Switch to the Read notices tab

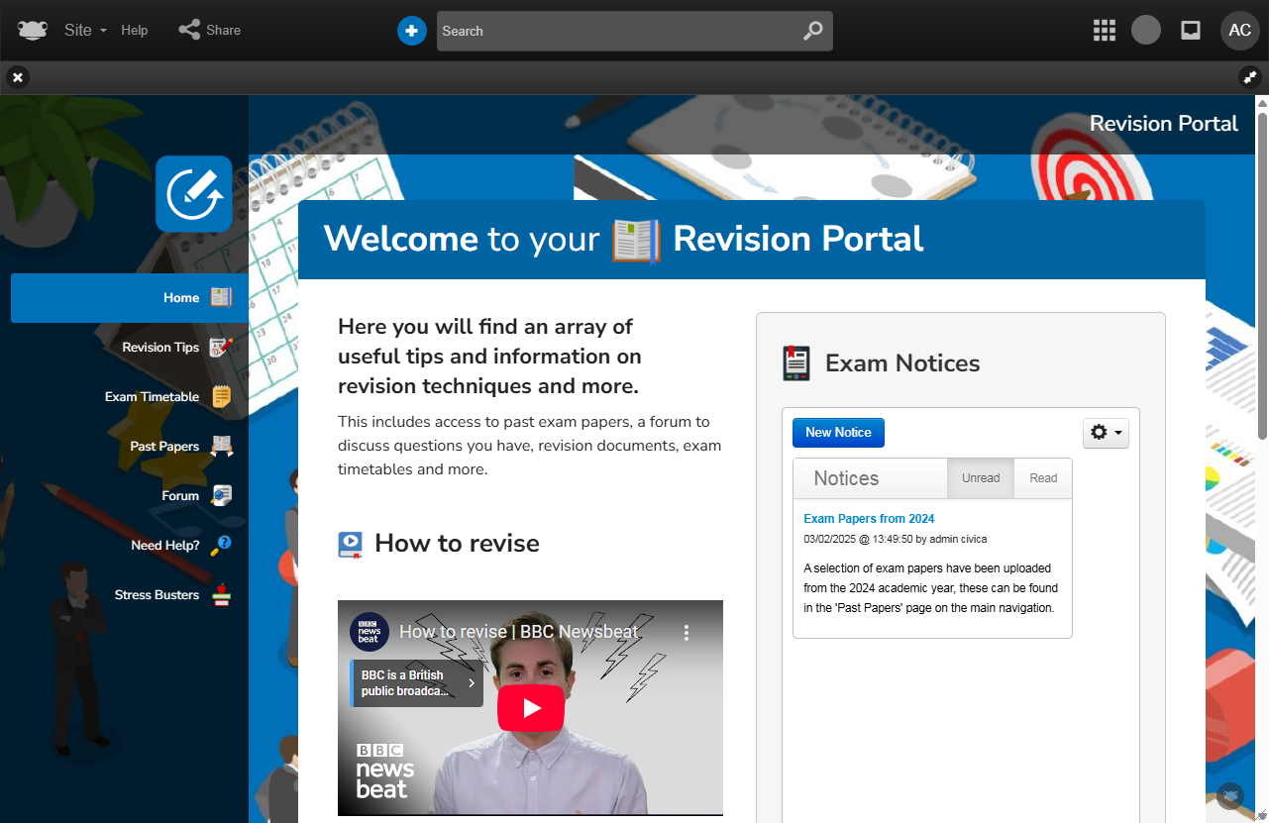[x=1043, y=478]
